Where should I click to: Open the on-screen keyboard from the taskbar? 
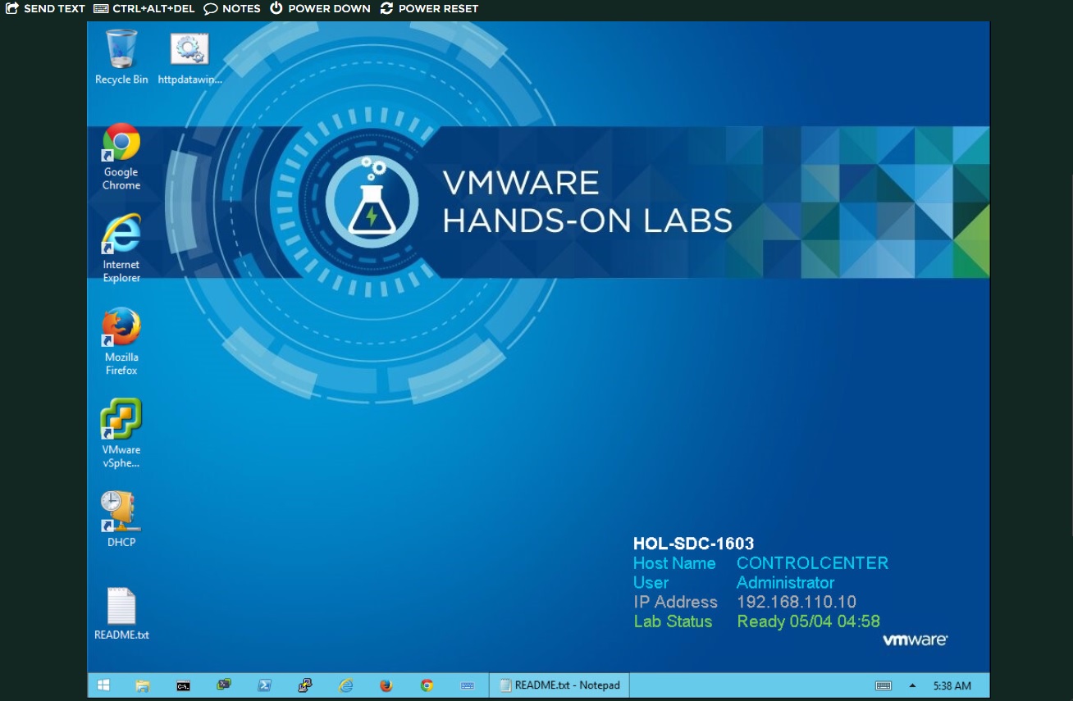click(x=466, y=683)
